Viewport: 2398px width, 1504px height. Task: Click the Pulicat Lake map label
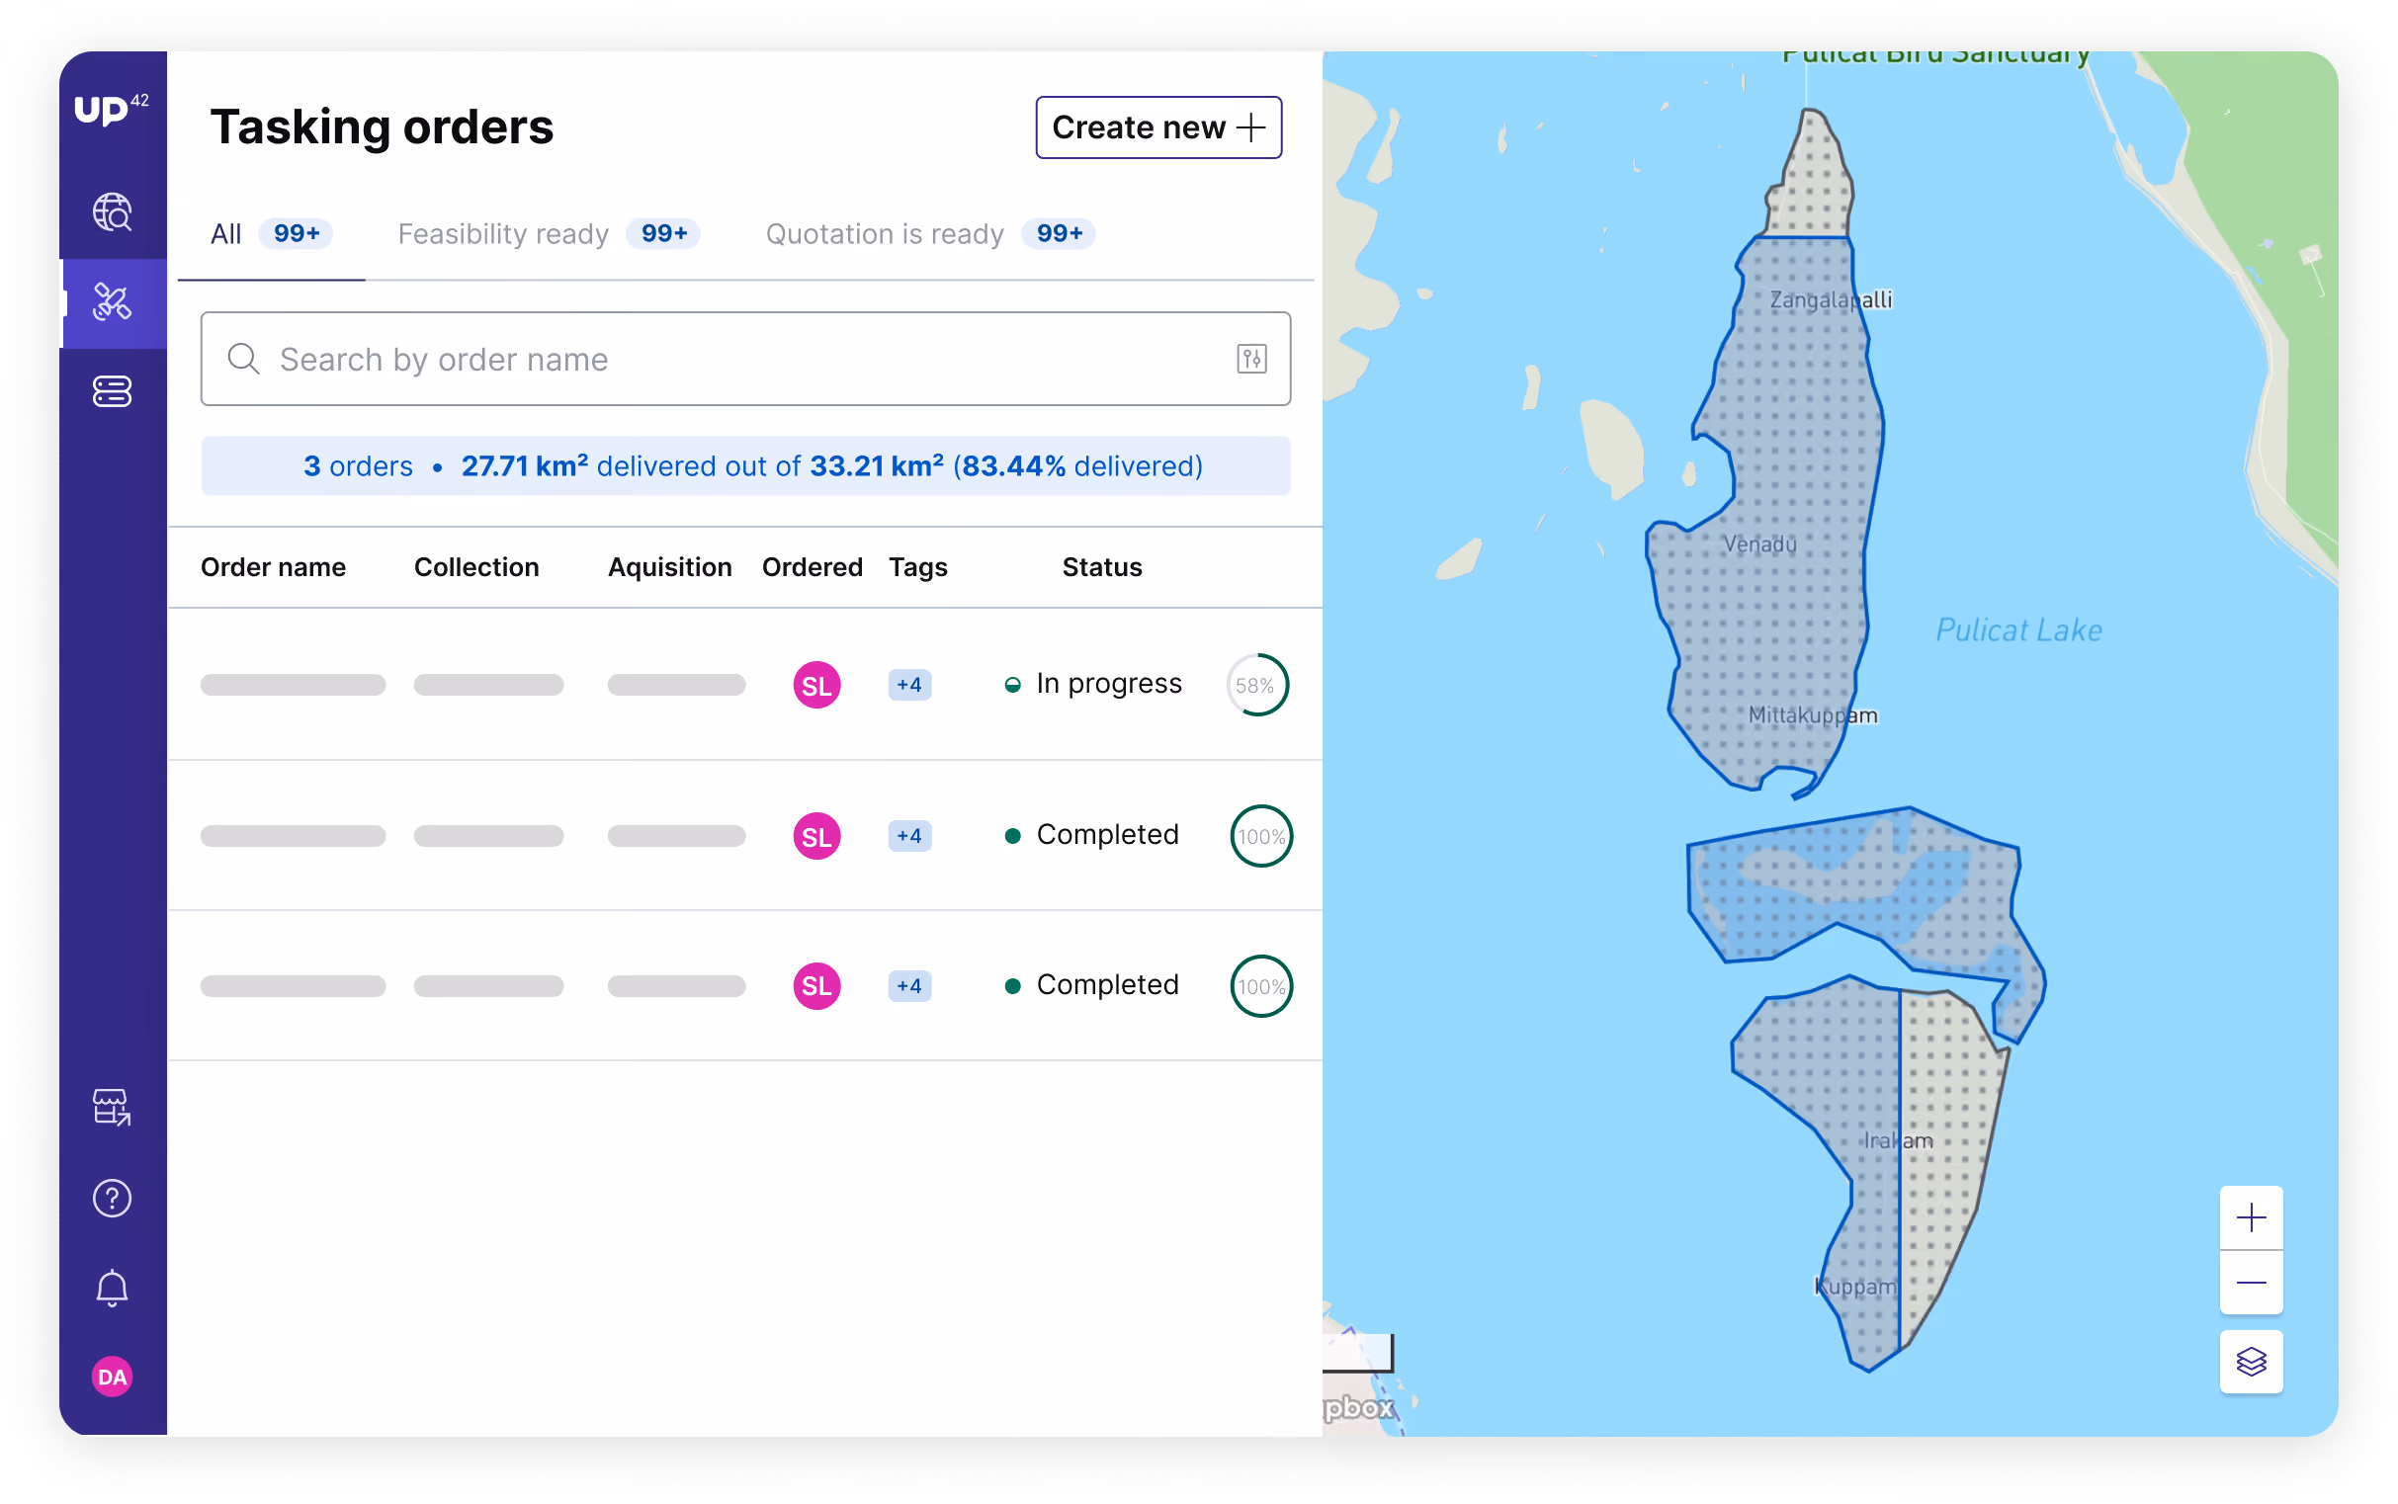click(2017, 629)
